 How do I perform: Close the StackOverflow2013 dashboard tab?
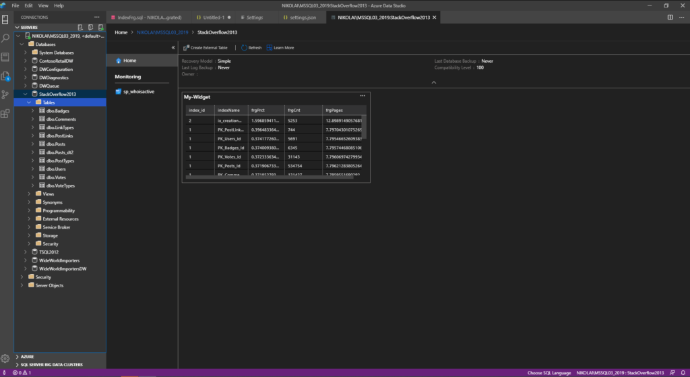(435, 17)
